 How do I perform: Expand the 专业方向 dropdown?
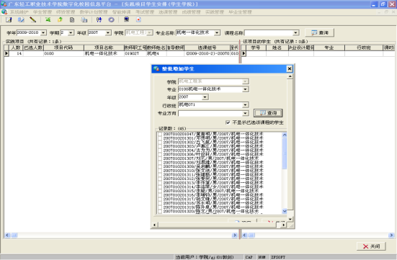245,113
